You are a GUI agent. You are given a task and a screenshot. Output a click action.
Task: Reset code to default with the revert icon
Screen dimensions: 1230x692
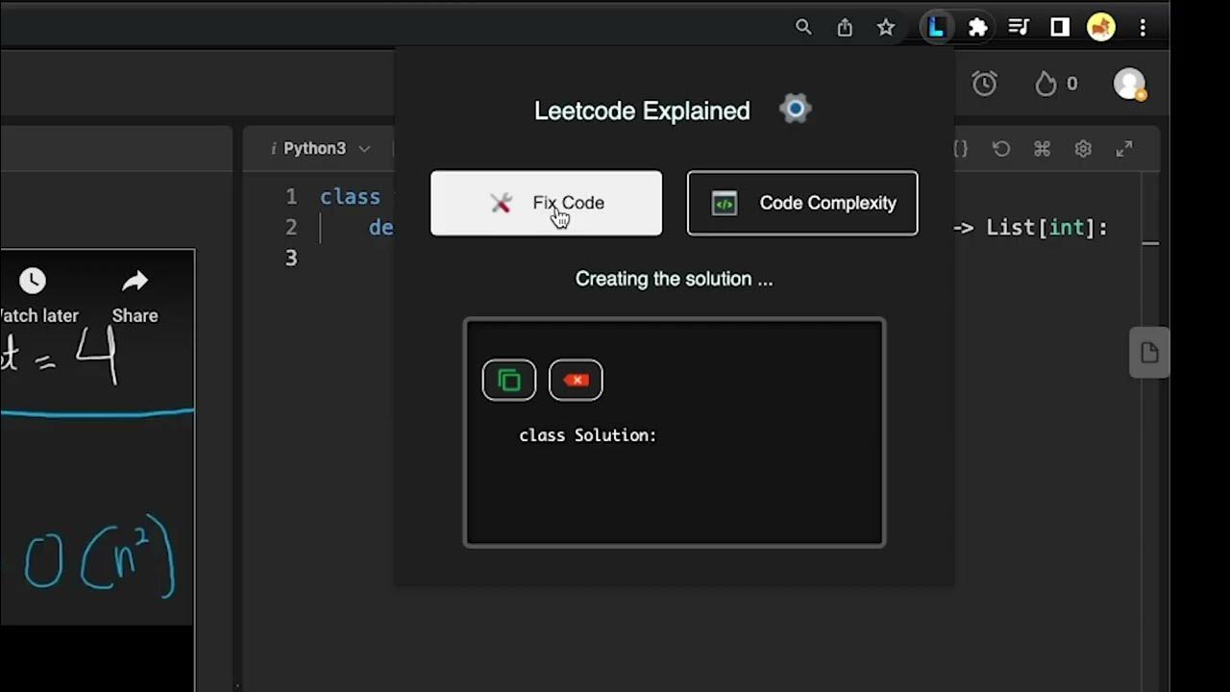[1001, 149]
